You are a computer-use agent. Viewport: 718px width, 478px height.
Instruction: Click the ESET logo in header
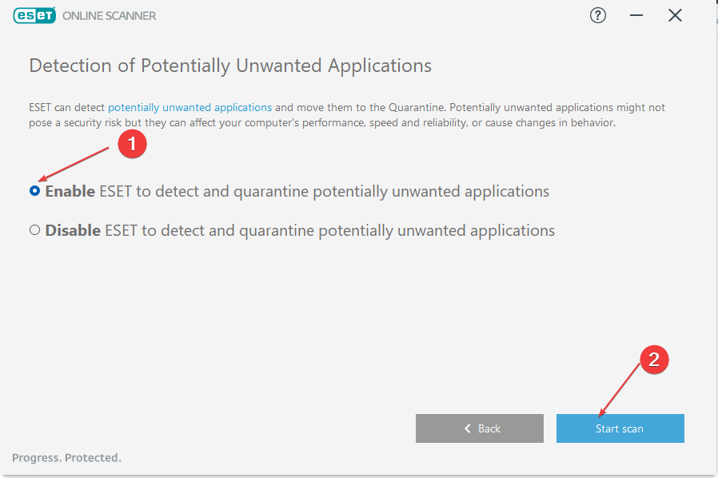pos(34,15)
